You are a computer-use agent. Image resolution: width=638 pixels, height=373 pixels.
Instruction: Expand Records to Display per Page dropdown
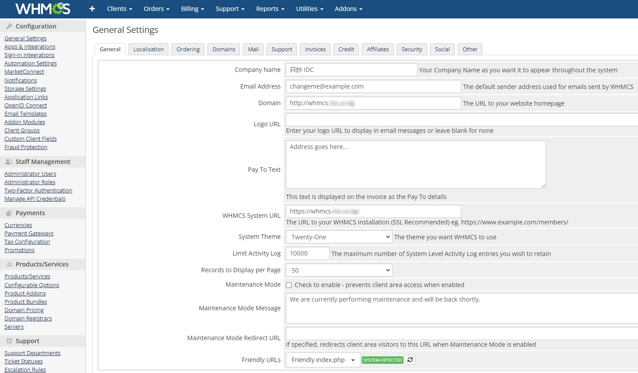coord(339,270)
